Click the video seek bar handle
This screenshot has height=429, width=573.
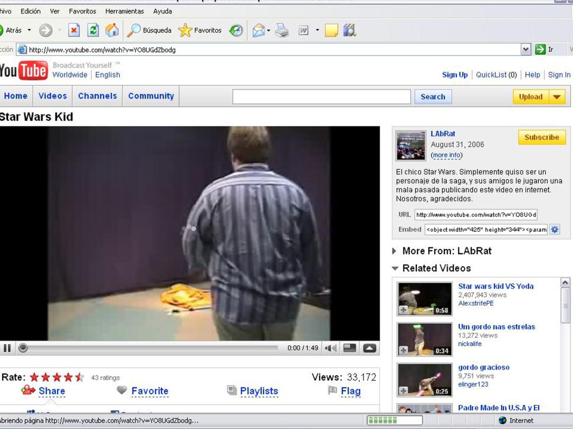pyautogui.click(x=23, y=348)
